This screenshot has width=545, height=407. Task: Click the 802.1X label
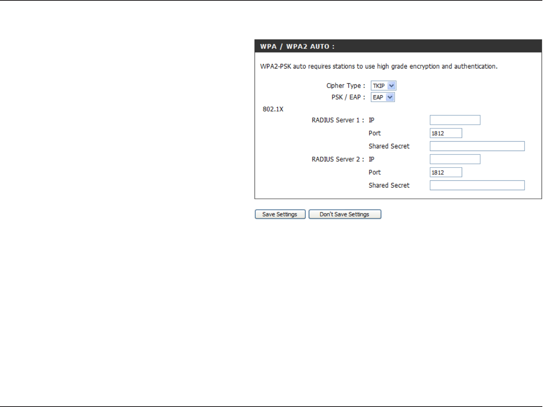pyautogui.click(x=273, y=109)
